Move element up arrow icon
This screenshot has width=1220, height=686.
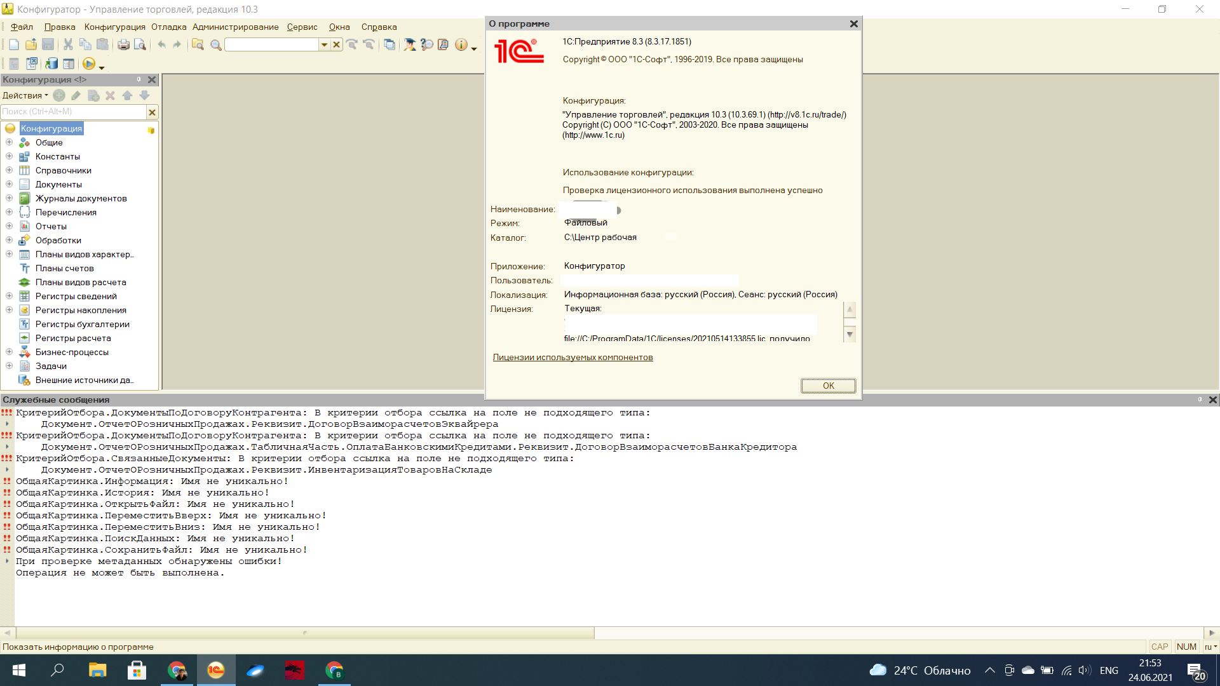(x=127, y=95)
